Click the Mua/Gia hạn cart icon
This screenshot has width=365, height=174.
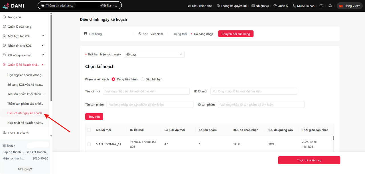[x=294, y=6]
